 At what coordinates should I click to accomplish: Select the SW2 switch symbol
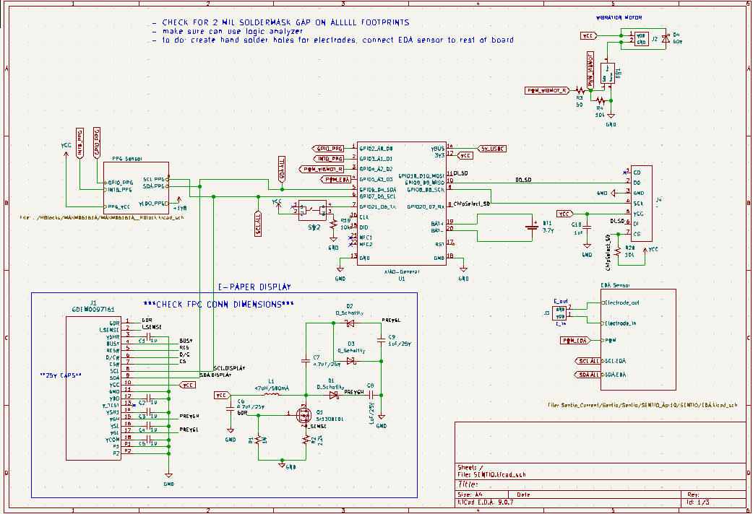click(313, 210)
